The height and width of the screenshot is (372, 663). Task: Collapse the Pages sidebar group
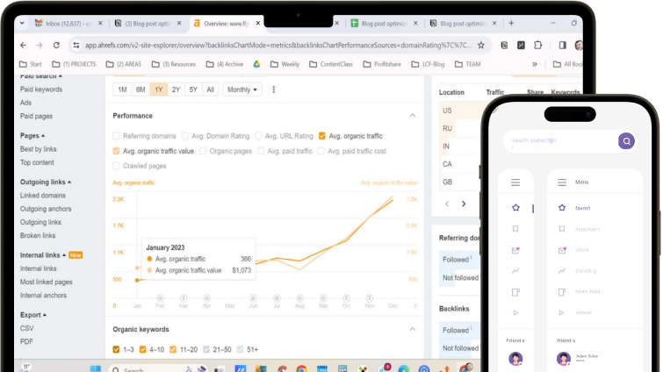click(x=32, y=135)
